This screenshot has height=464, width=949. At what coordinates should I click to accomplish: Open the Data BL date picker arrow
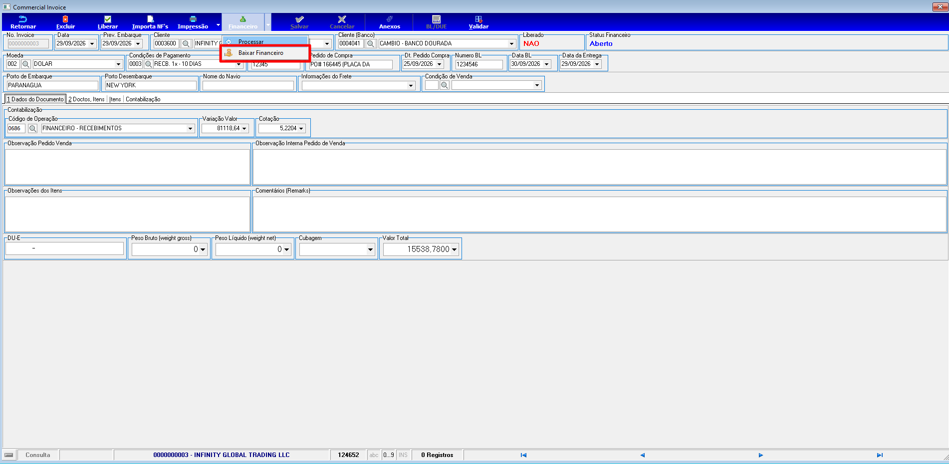[x=547, y=64]
